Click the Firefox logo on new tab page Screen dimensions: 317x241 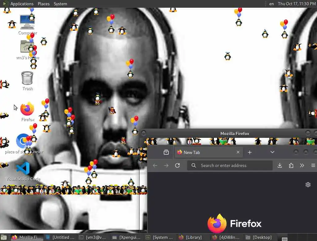click(x=234, y=224)
